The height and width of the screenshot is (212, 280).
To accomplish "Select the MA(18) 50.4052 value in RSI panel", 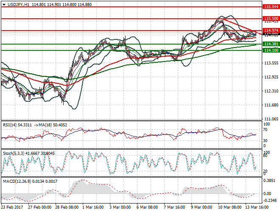I will [53, 125].
